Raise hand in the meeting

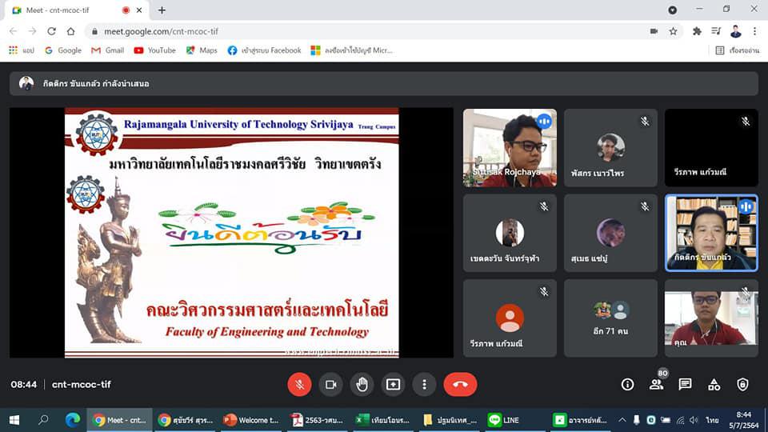click(x=362, y=385)
